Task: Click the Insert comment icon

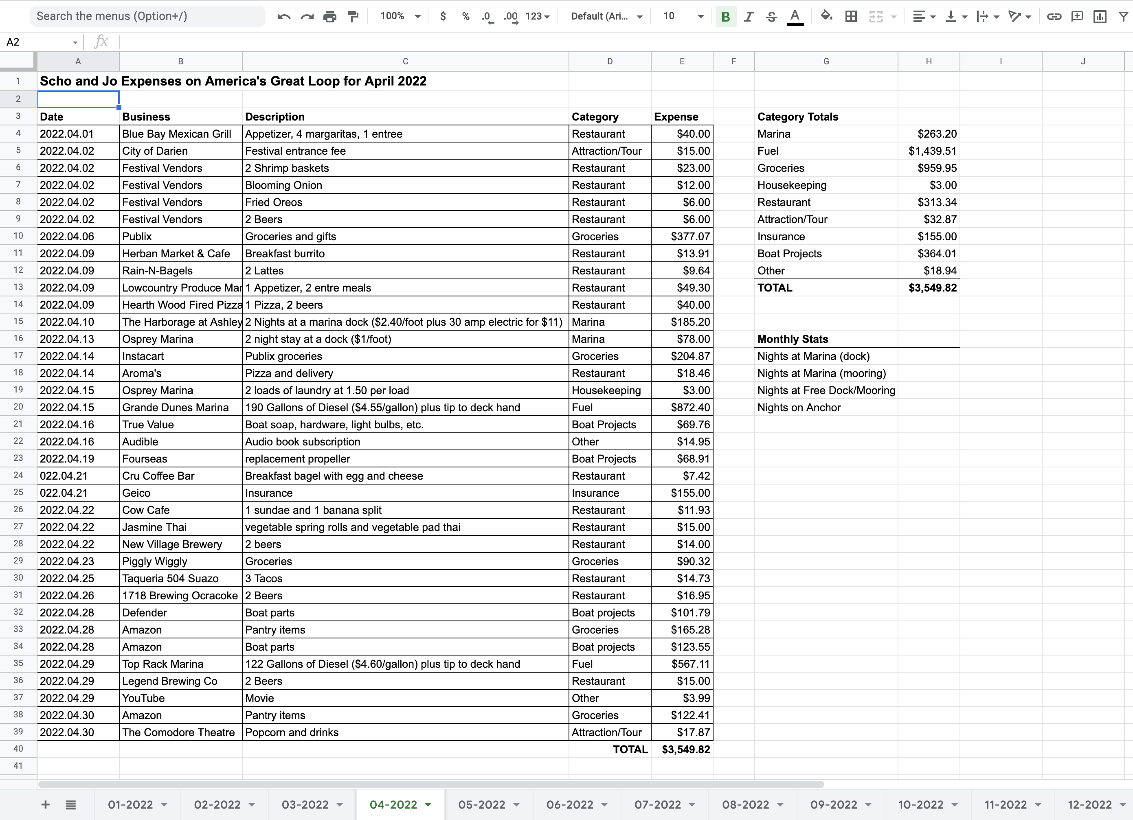Action: [x=1077, y=16]
